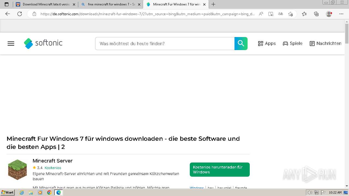This screenshot has height=196, width=349.
Task: Click the Was möchtest du heute finden search field
Action: point(165,44)
